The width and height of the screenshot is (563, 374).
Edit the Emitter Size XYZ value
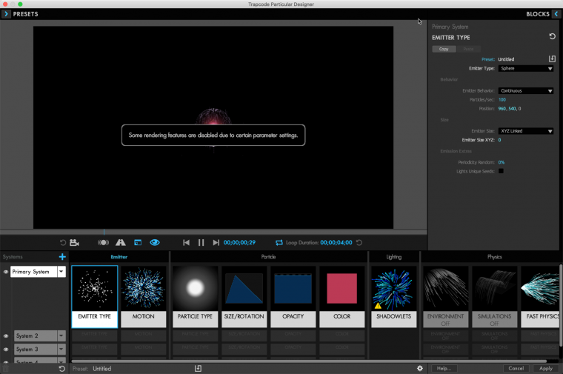(499, 140)
